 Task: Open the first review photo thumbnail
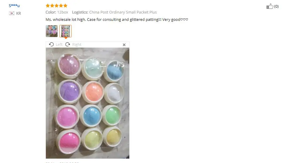pyautogui.click(x=52, y=31)
